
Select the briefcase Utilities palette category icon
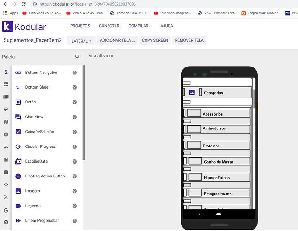point(6,172)
